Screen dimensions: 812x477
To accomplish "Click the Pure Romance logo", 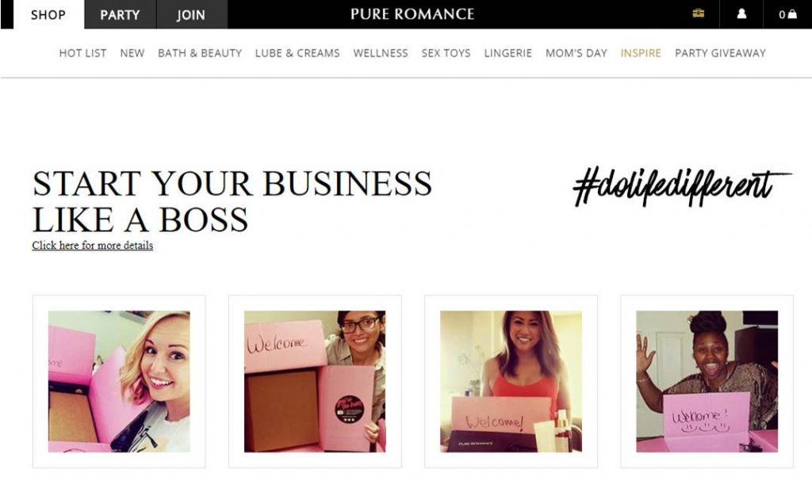I will [412, 14].
